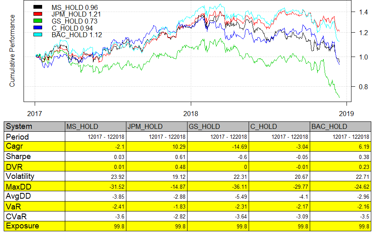The width and height of the screenshot is (375, 235).
Task: Click the MS_HOLD column header
Action: click(x=95, y=126)
